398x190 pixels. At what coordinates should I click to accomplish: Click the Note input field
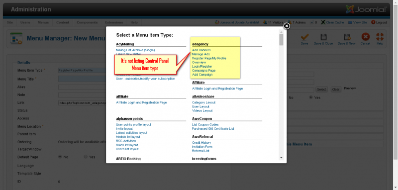(82, 95)
